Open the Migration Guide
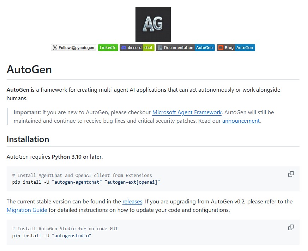Viewport: 308px width, 251px height. tap(27, 210)
